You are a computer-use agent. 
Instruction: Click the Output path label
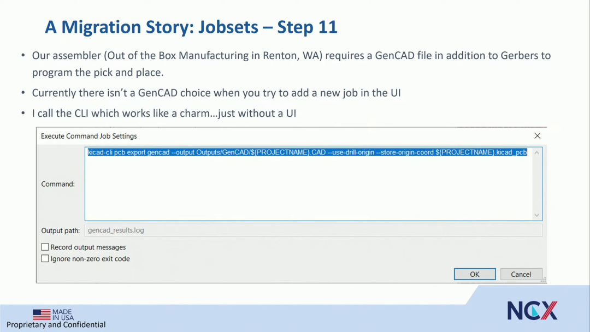click(60, 230)
